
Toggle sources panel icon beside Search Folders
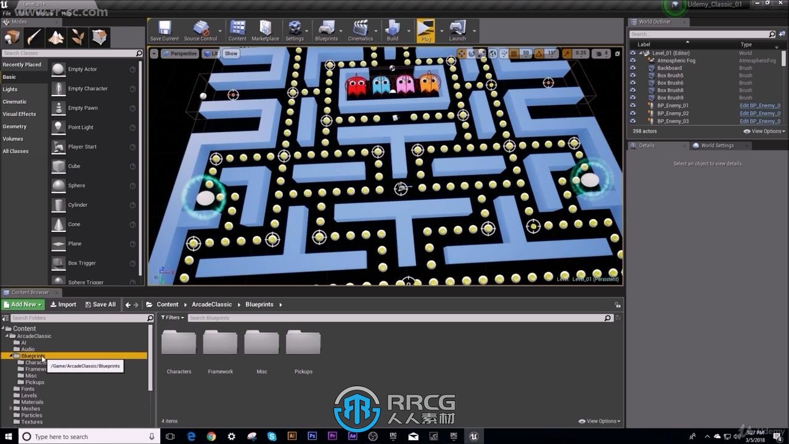click(x=6, y=318)
